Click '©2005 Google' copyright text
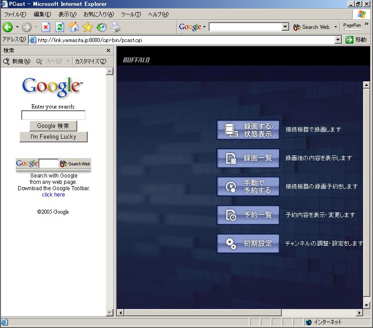 coord(53,212)
